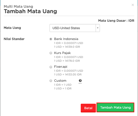Click the 1 USD = 14133.05 IDR rate
The image size is (138, 116).
(68, 75)
